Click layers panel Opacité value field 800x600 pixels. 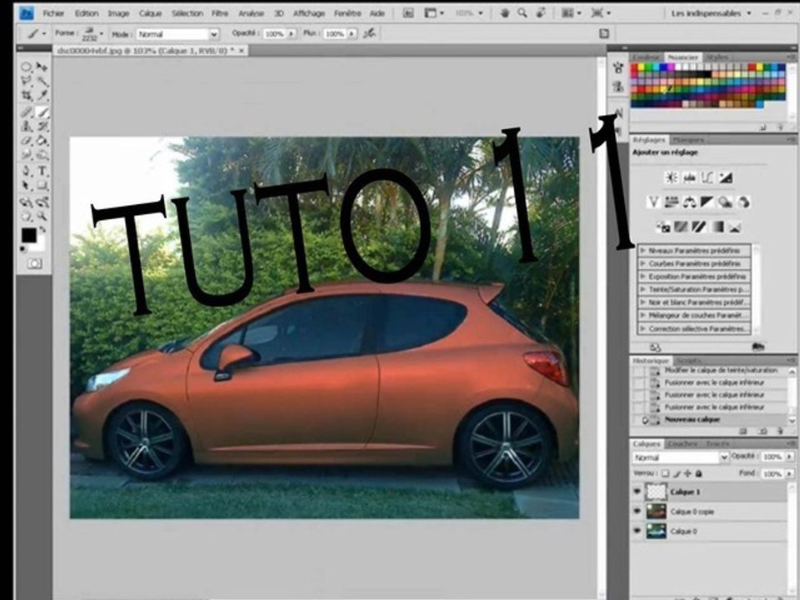tap(772, 457)
